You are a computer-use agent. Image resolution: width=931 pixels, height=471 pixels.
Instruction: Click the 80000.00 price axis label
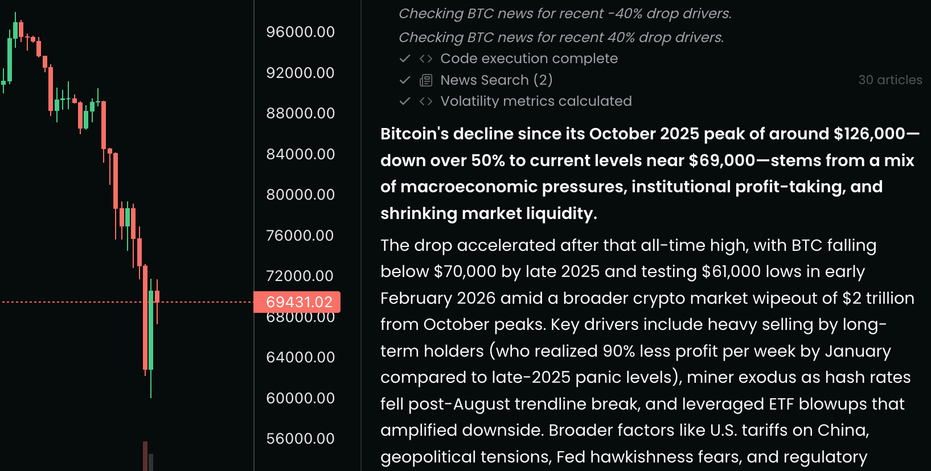(x=300, y=195)
